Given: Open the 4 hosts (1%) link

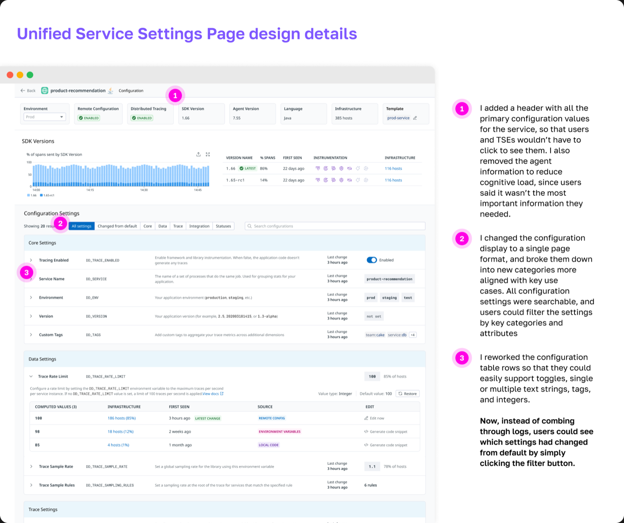Looking at the screenshot, I should [x=118, y=445].
